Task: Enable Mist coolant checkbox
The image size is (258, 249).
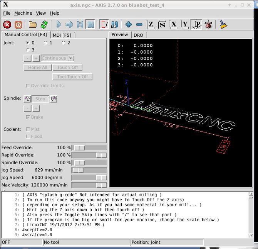Action: pyautogui.click(x=28, y=129)
